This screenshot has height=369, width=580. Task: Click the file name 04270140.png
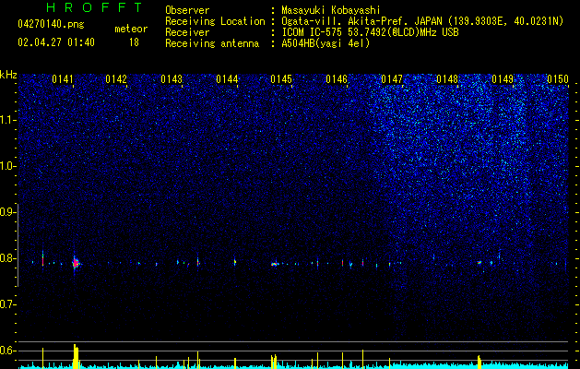[51, 25]
